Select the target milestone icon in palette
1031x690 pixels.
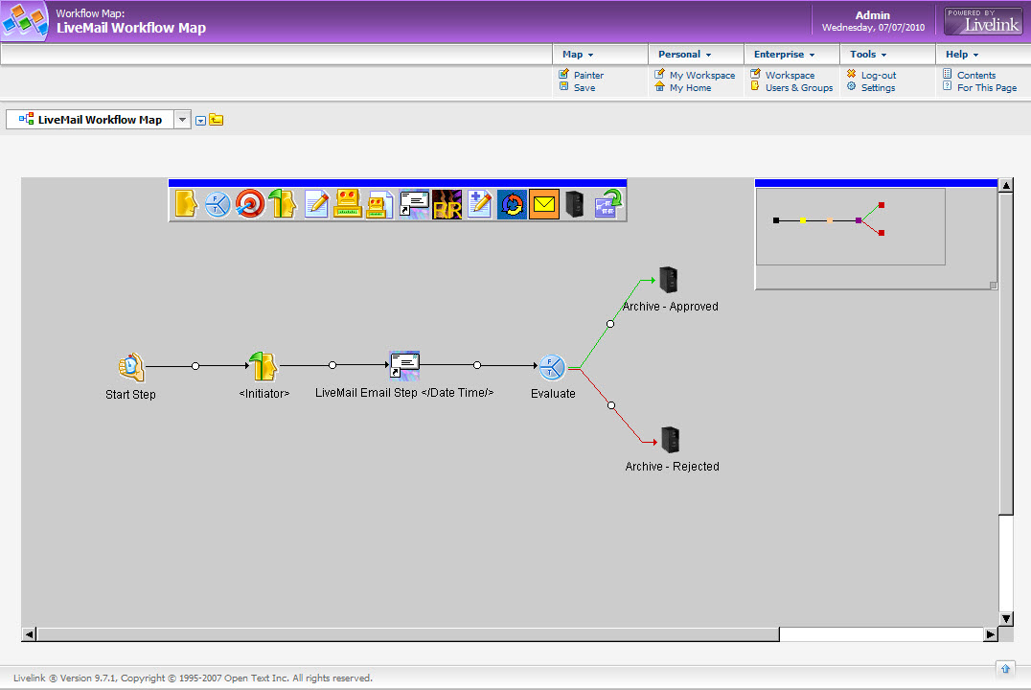click(x=250, y=204)
